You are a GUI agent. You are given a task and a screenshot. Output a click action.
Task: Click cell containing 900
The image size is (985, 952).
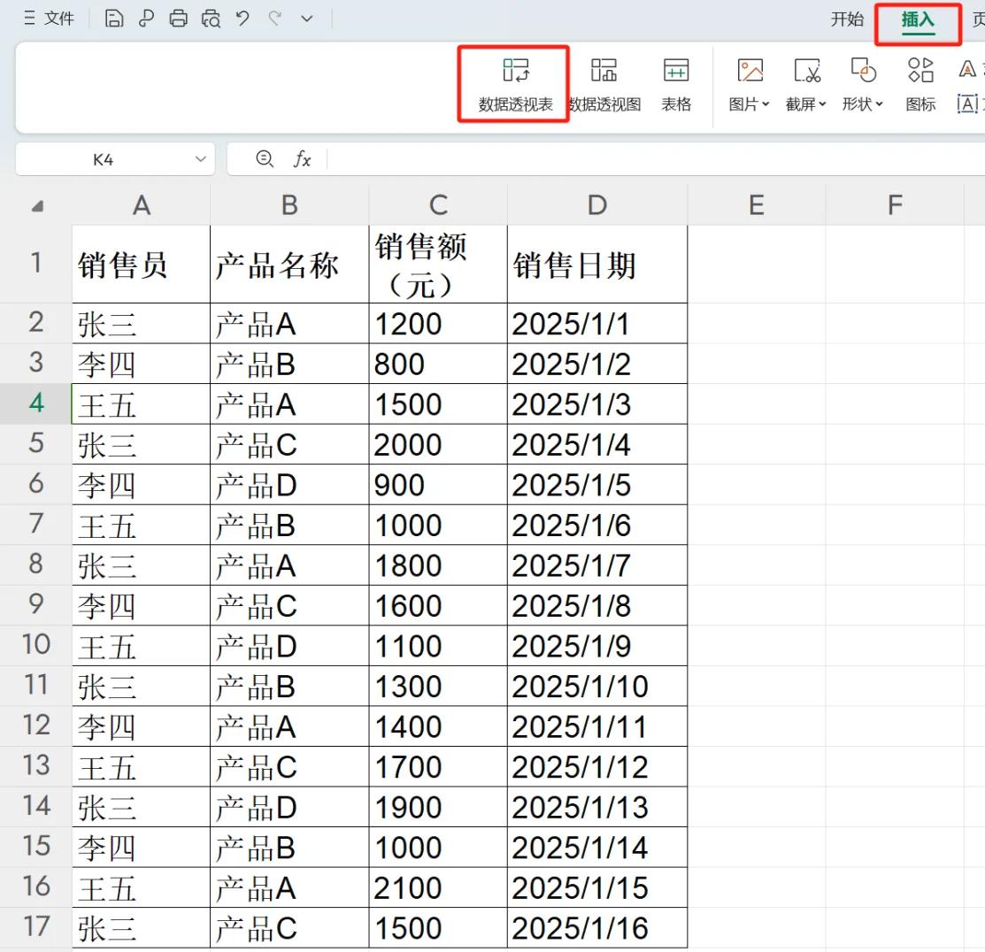(x=438, y=484)
